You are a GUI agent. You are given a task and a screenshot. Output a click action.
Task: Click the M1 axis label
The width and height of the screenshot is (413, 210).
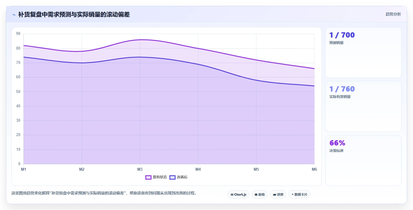coord(23,169)
